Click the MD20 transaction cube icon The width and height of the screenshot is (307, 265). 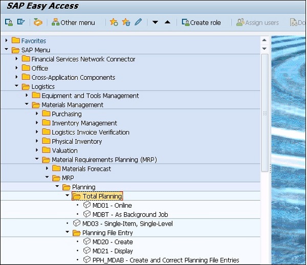click(x=87, y=241)
